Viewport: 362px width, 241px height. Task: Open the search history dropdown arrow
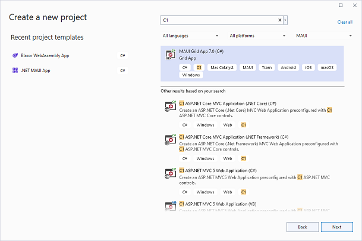tap(286, 20)
